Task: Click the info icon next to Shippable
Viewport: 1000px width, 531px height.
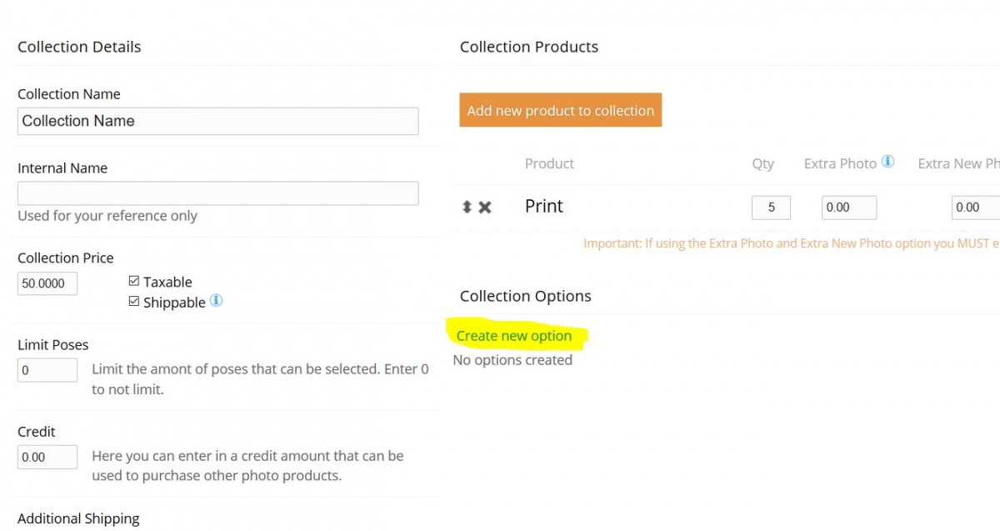Action: tap(216, 301)
